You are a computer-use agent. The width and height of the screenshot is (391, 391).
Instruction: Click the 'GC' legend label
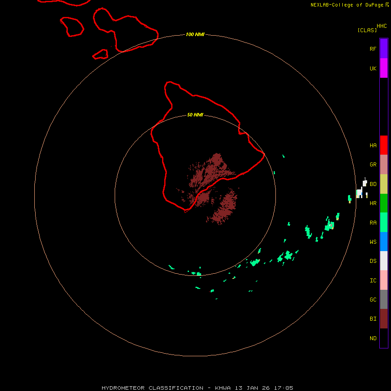pos(373,300)
